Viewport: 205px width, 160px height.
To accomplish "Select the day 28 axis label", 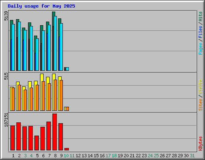I will tap(174, 156).
